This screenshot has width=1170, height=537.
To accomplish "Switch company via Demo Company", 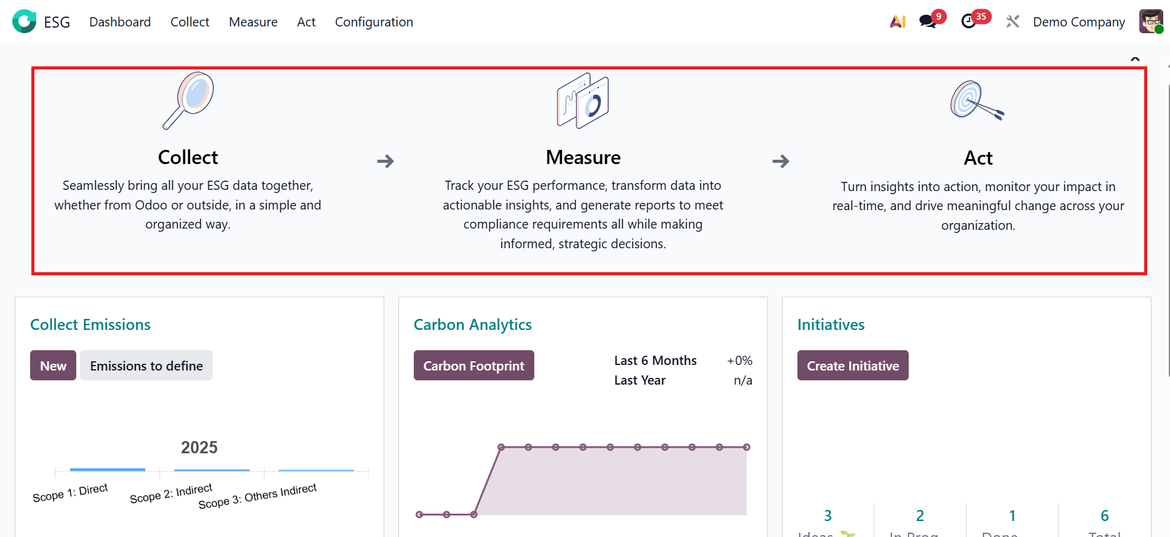I will (1078, 22).
